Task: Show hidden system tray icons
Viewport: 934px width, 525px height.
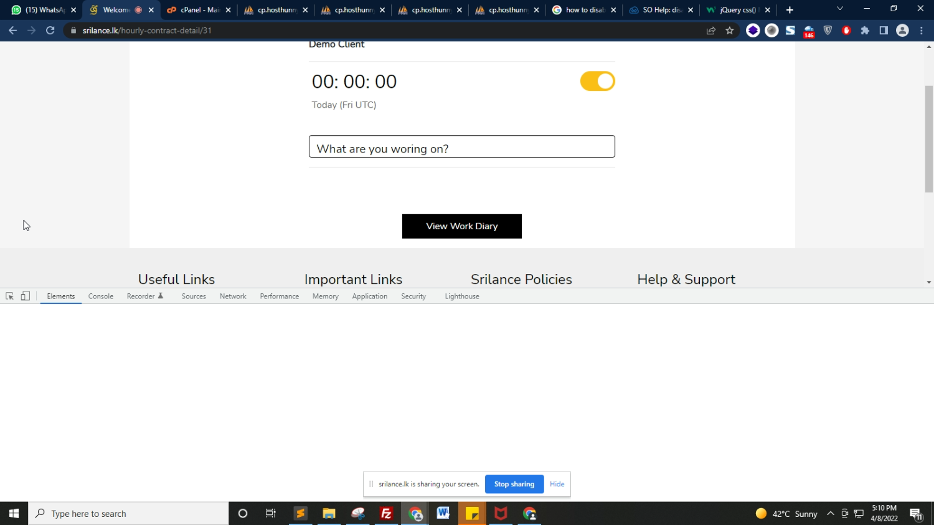Action: [830, 514]
